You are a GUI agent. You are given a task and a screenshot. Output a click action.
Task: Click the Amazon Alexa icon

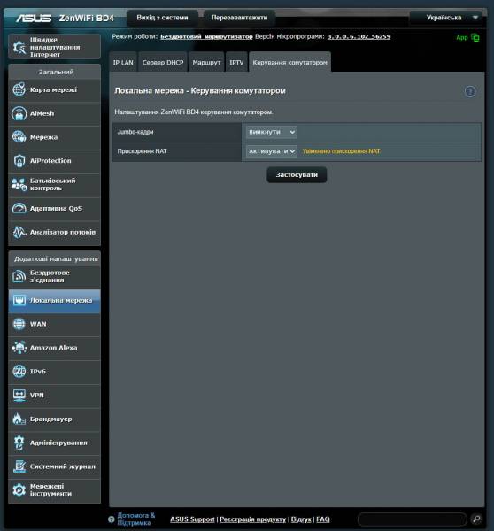pyautogui.click(x=19, y=348)
